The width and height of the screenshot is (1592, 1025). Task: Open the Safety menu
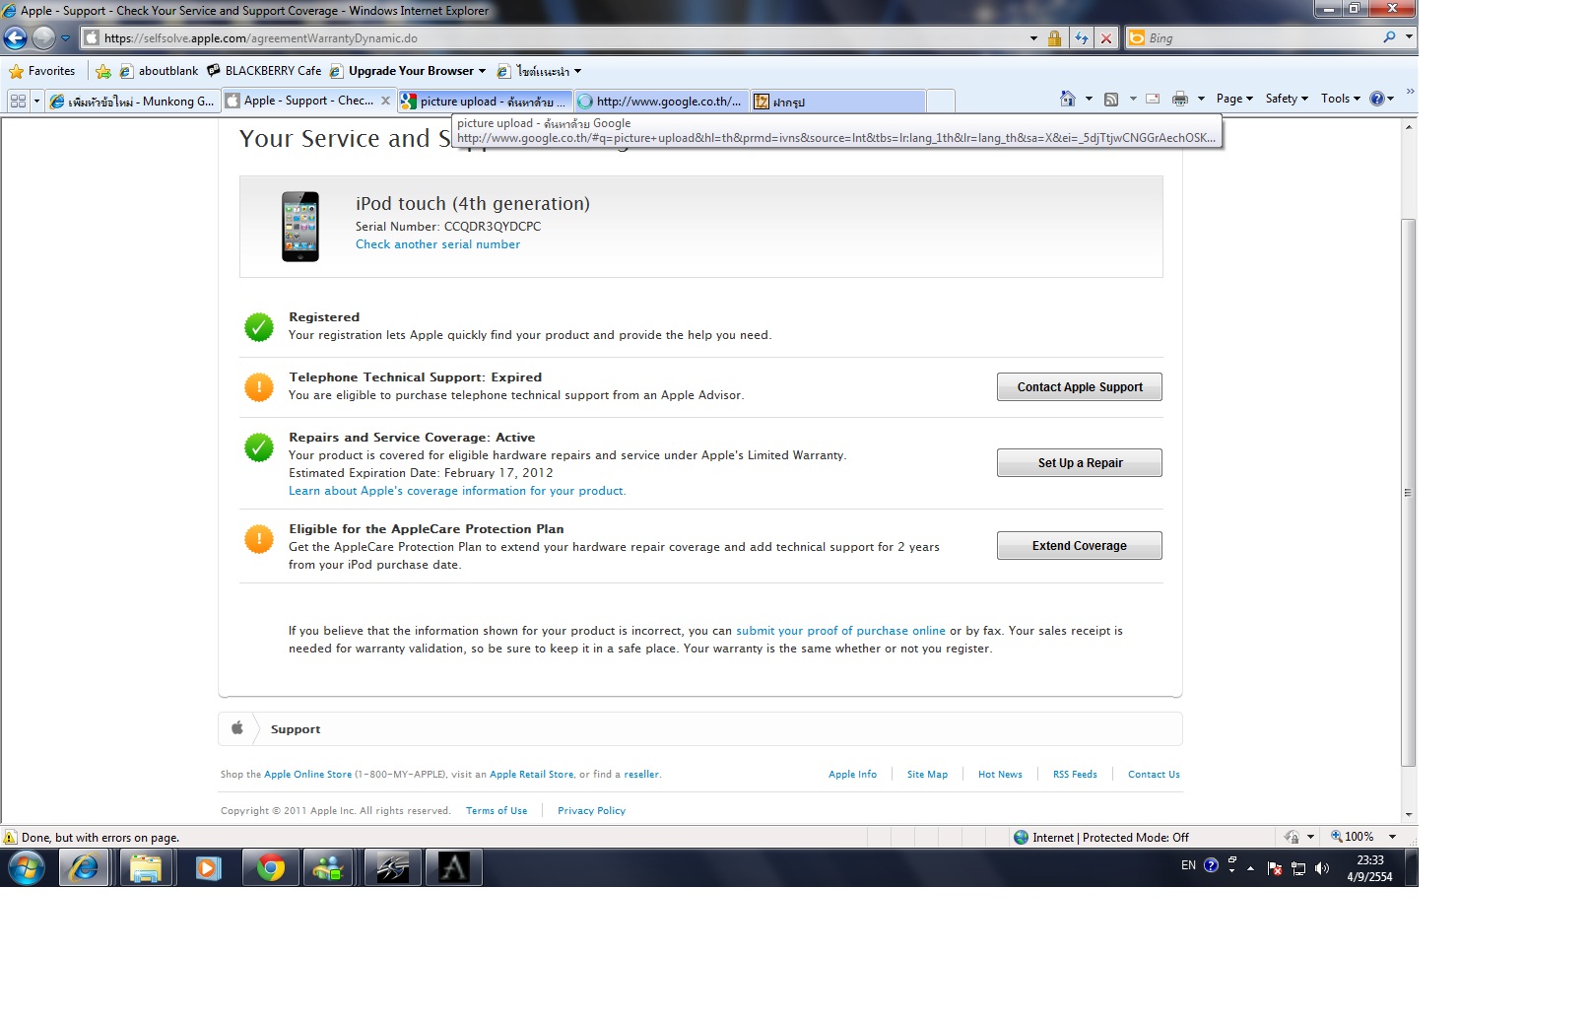tap(1287, 99)
